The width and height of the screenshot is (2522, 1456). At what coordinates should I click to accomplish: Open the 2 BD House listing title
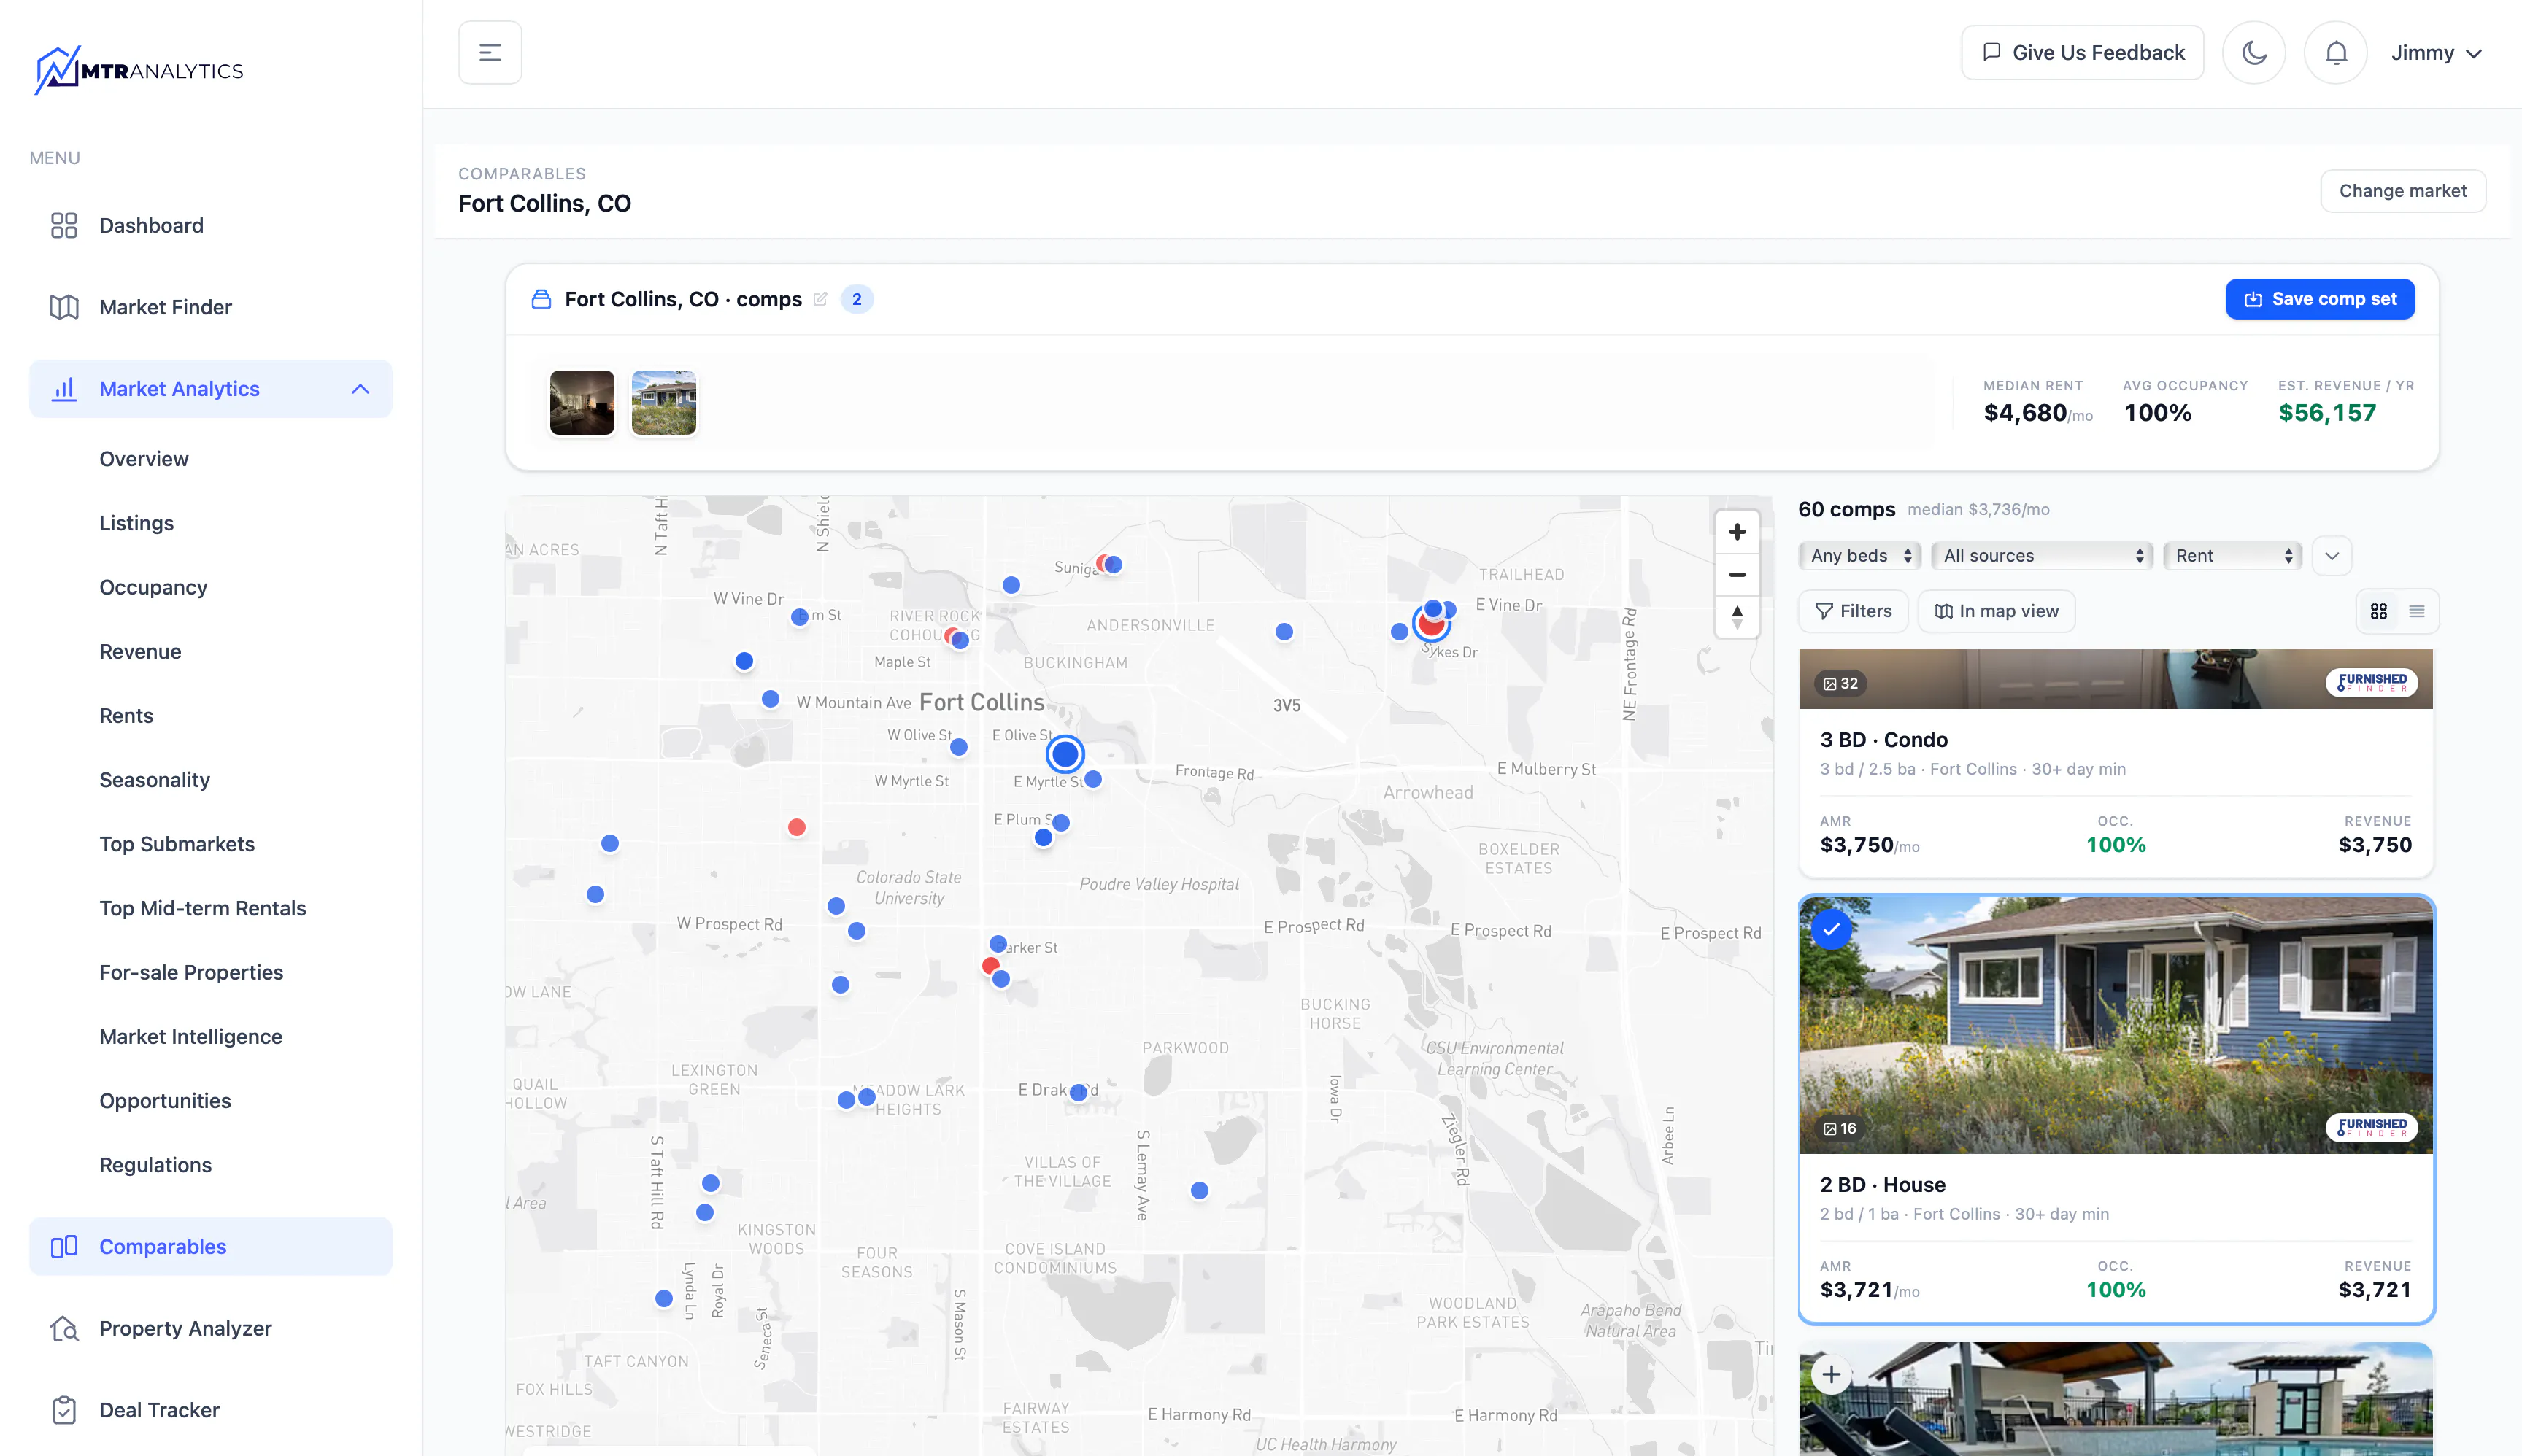1883,1185
